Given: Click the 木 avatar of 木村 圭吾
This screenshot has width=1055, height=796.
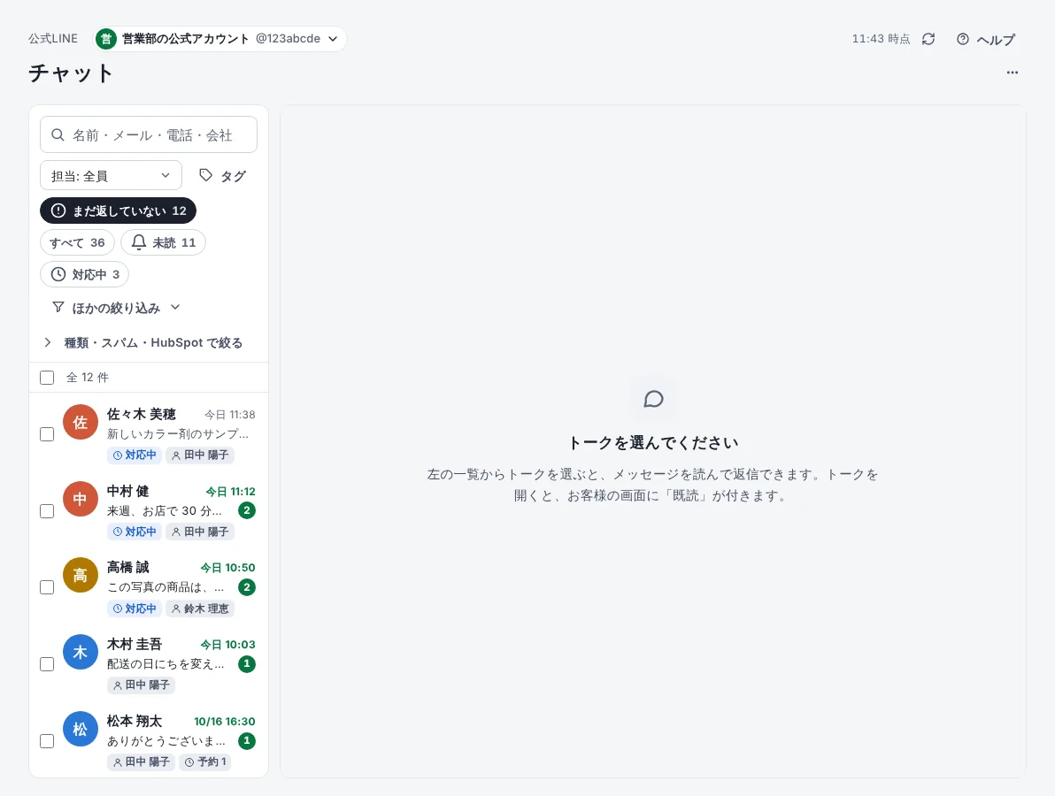Looking at the screenshot, I should tap(81, 652).
